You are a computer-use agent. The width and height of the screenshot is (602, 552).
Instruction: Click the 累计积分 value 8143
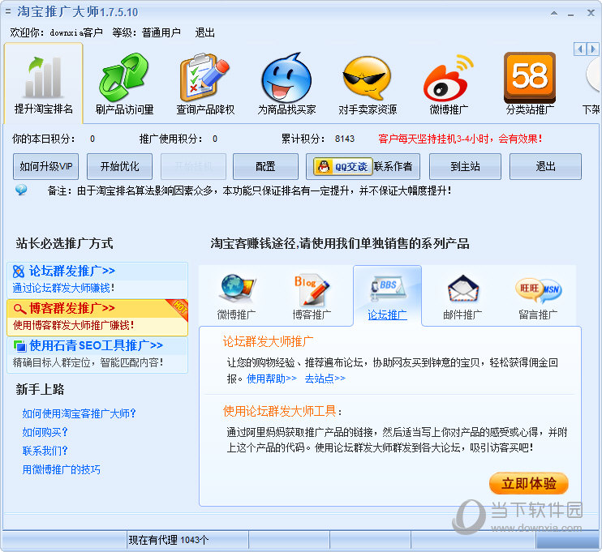click(x=344, y=139)
